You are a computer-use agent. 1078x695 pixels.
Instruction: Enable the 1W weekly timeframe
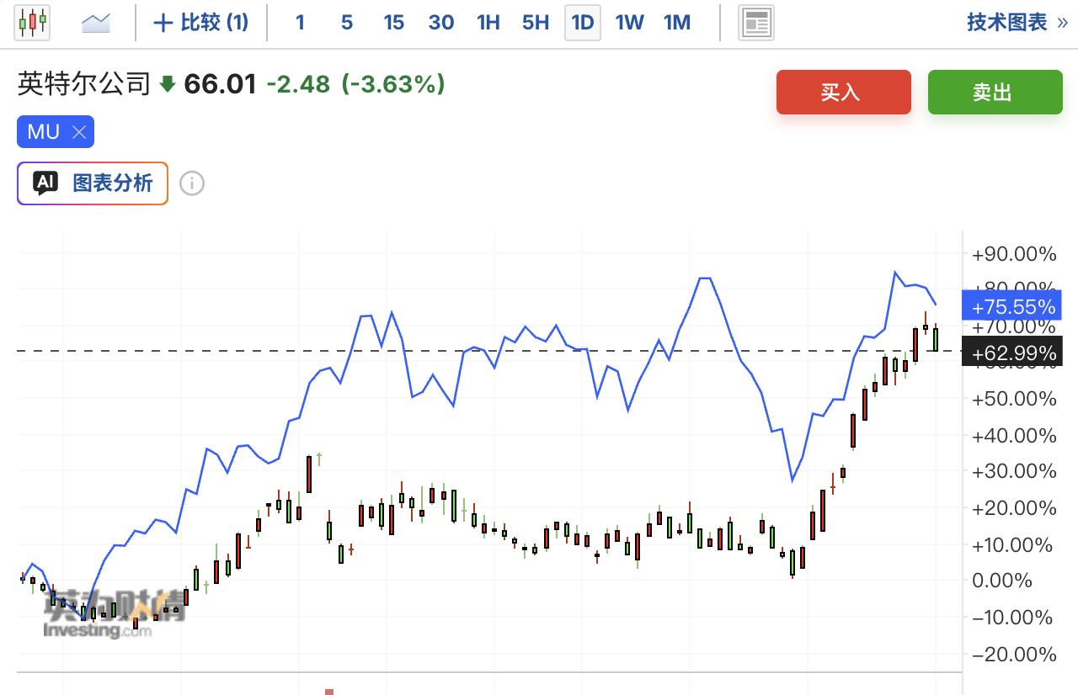(630, 23)
